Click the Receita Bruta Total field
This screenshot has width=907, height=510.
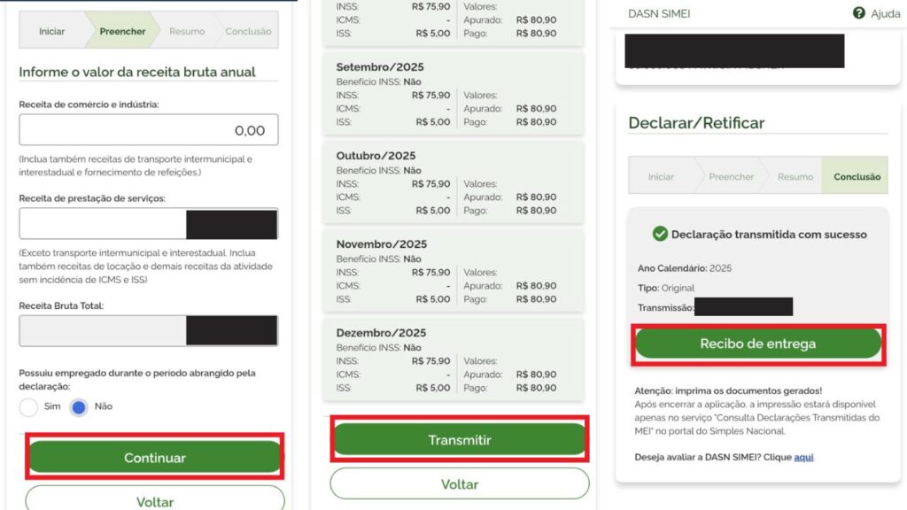click(103, 330)
